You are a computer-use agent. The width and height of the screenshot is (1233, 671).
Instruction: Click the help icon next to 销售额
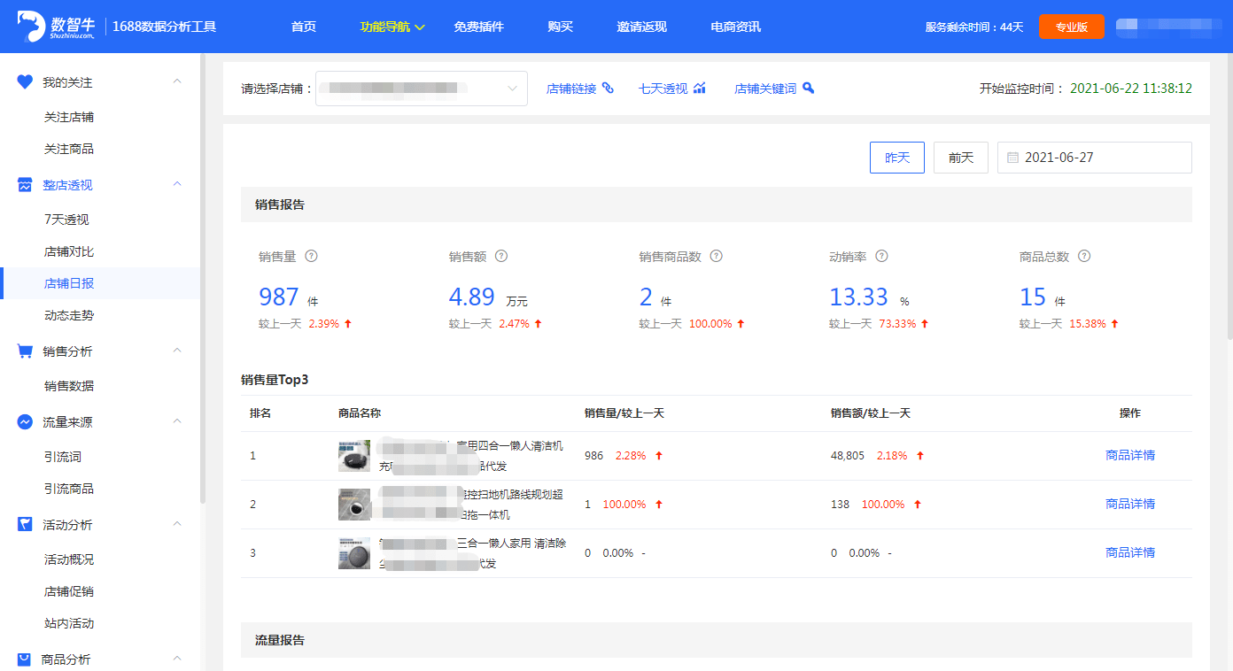coord(501,256)
